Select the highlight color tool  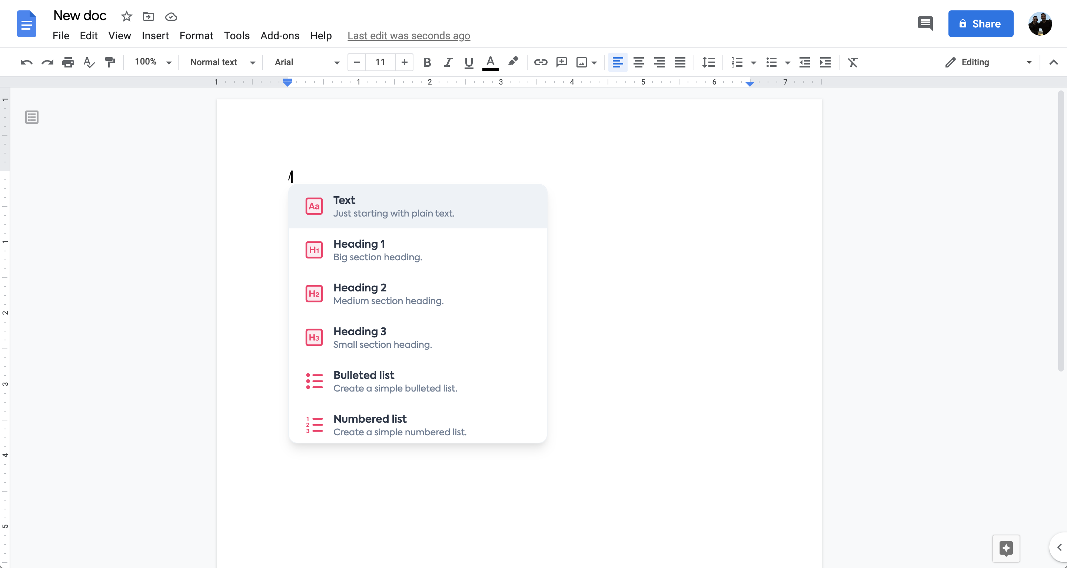point(513,62)
